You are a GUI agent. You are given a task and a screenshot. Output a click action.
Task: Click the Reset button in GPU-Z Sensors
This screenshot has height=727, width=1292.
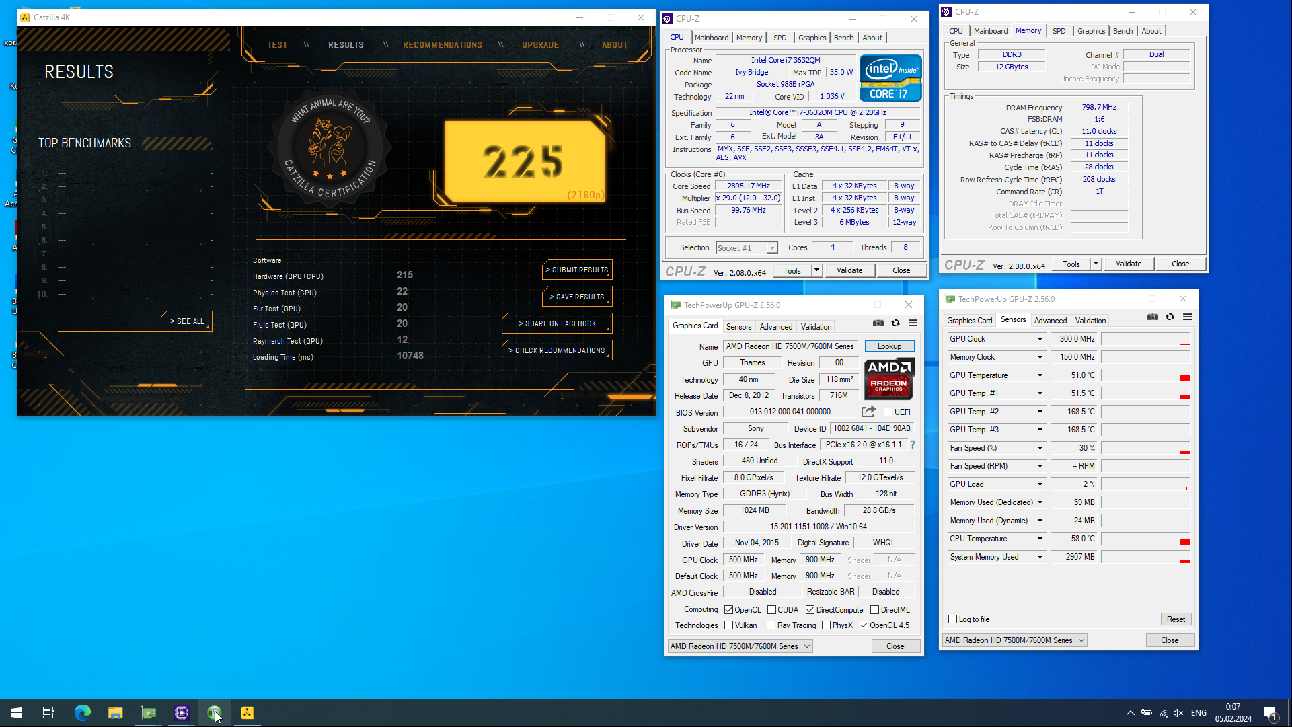pyautogui.click(x=1176, y=619)
